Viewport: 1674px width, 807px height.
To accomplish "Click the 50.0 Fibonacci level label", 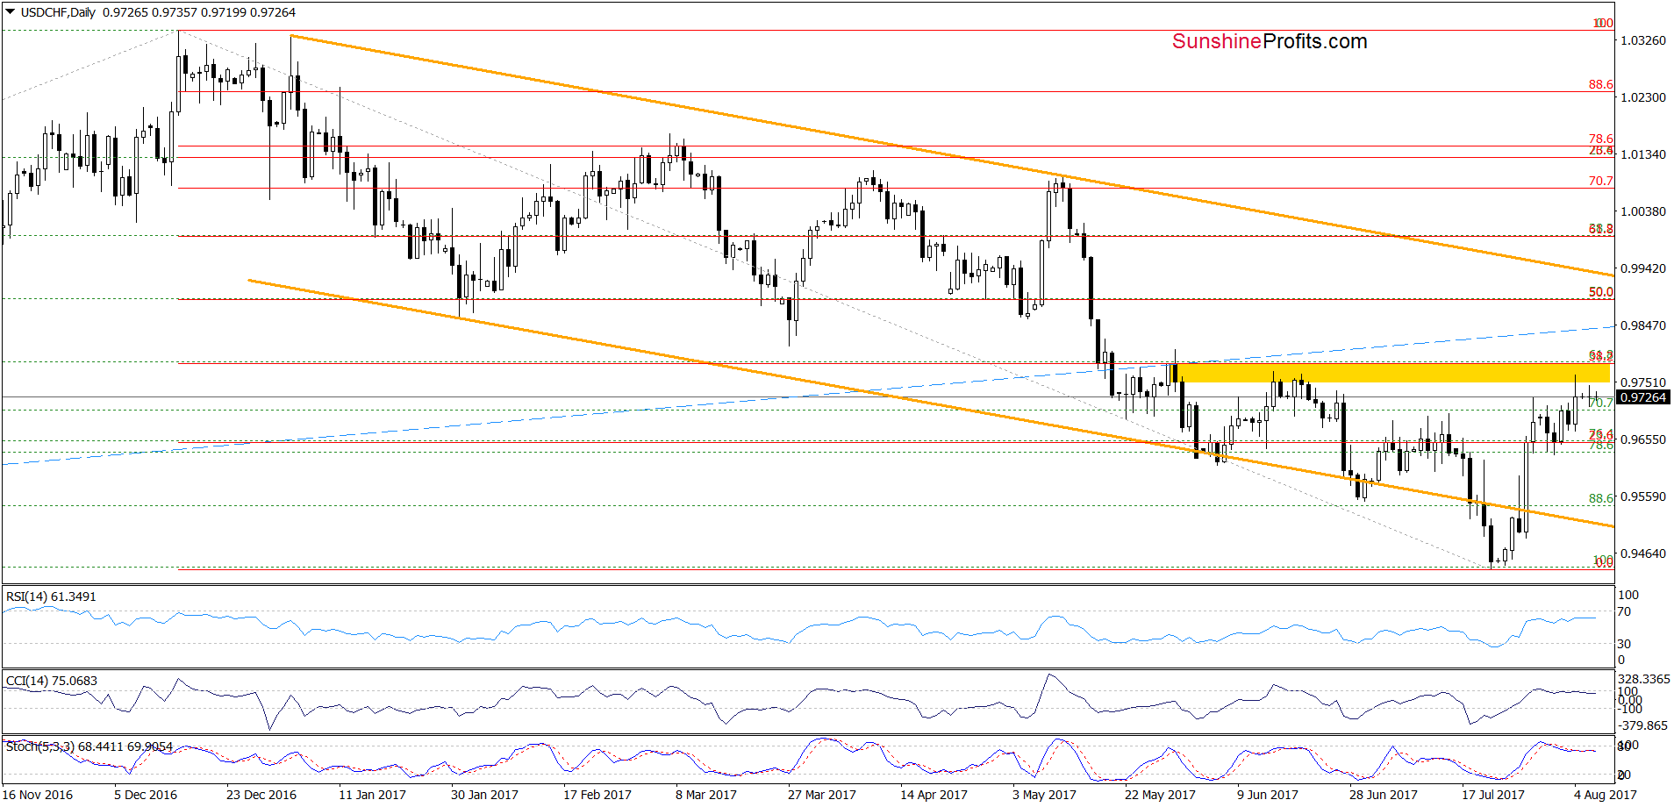I will [x=1600, y=292].
